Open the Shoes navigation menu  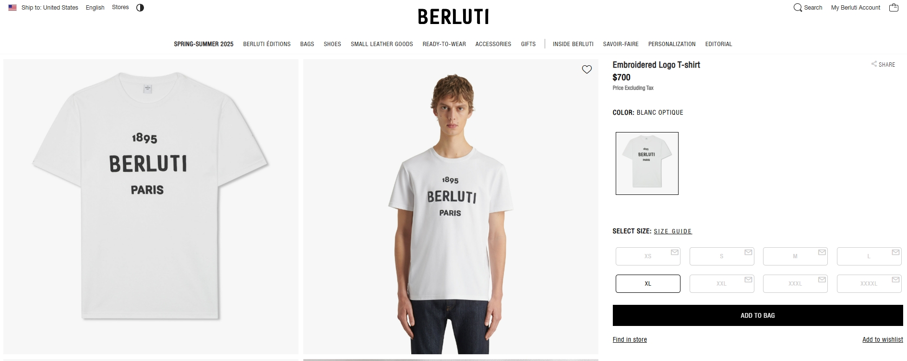click(332, 44)
